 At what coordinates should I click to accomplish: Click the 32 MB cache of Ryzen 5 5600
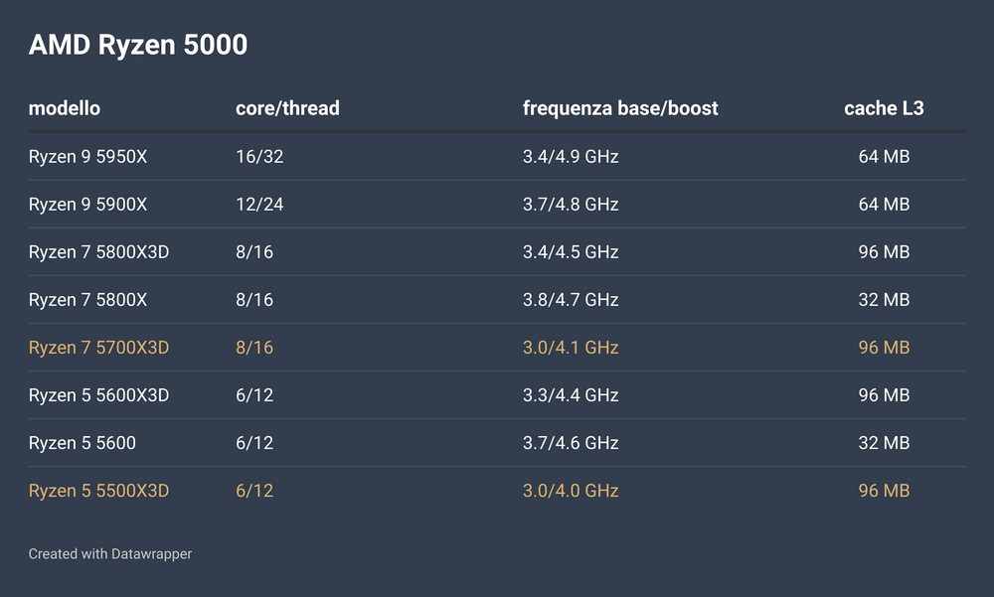click(884, 443)
